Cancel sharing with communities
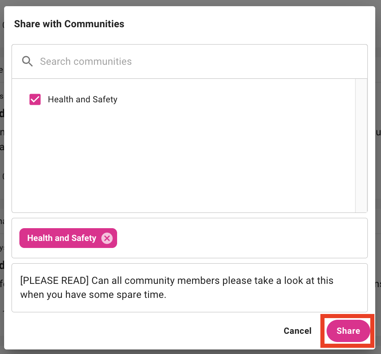The height and width of the screenshot is (354, 381). 297,331
